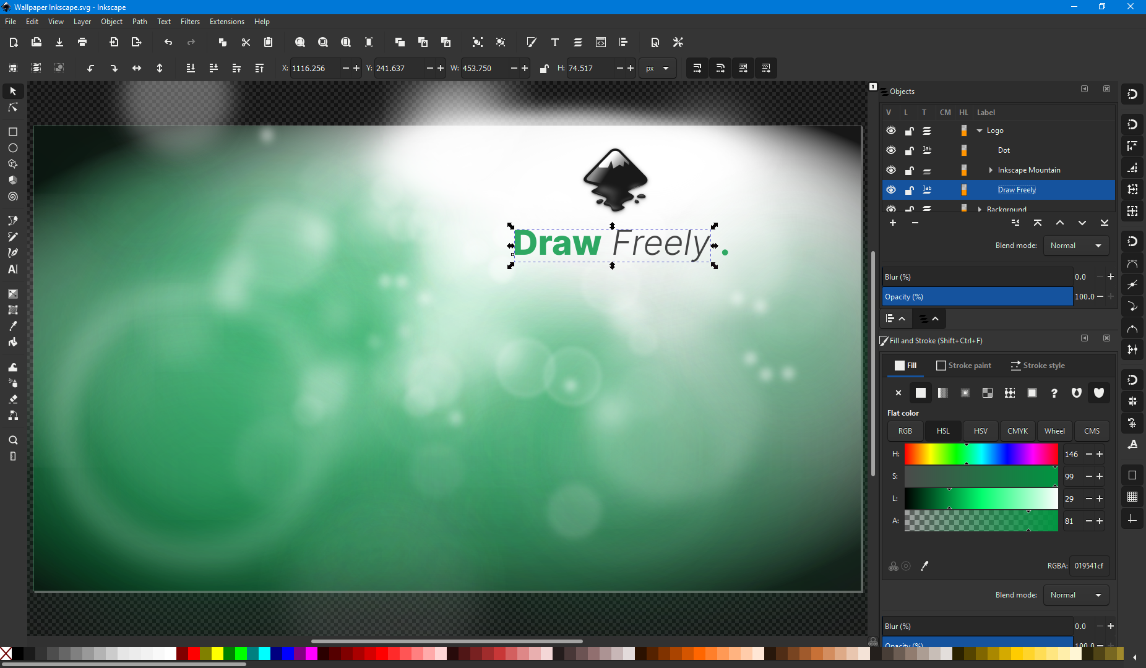Image resolution: width=1146 pixels, height=668 pixels.
Task: Click the Hue color slider
Action: [981, 454]
